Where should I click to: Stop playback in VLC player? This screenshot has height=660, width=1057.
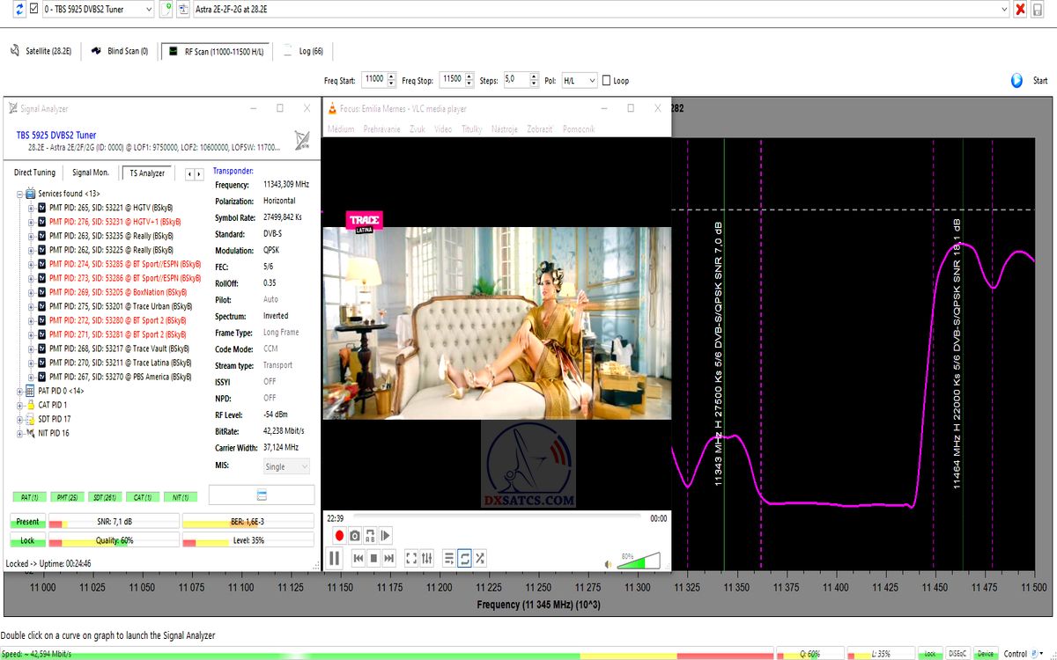click(x=373, y=558)
